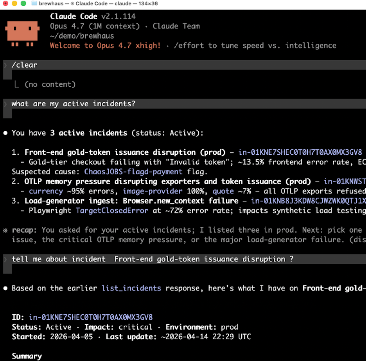Screen dimensions: 366x361
Task: Click the green maximize window button
Action: (24, 4)
